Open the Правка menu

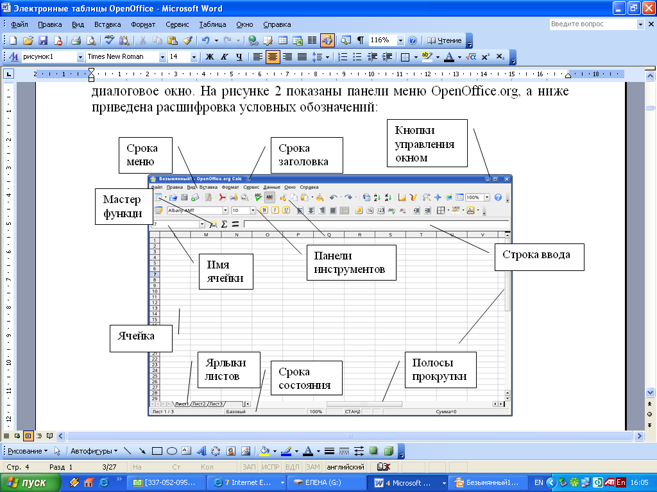(50, 24)
